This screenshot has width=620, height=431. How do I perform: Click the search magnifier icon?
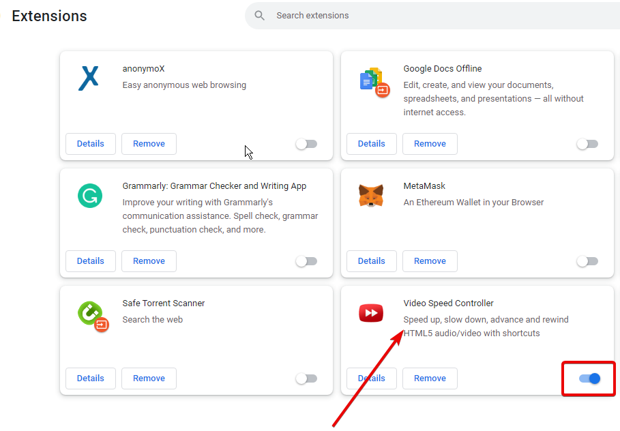click(259, 16)
